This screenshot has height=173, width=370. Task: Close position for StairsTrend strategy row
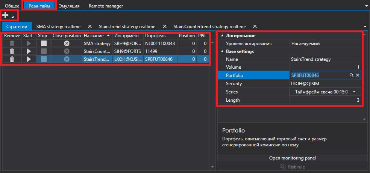pyautogui.click(x=67, y=59)
